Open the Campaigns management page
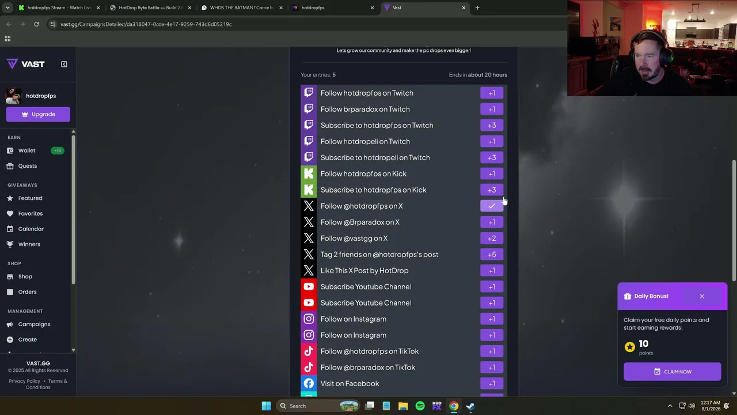This screenshot has width=737, height=415. pos(34,324)
